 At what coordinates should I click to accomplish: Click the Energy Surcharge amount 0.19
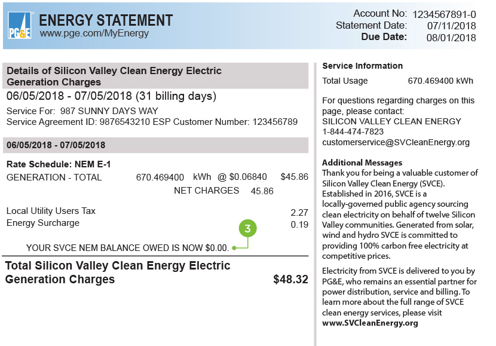pyautogui.click(x=299, y=225)
